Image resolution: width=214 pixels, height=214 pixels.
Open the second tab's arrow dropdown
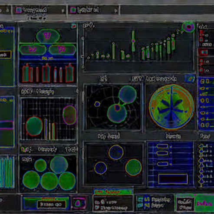[116, 10]
